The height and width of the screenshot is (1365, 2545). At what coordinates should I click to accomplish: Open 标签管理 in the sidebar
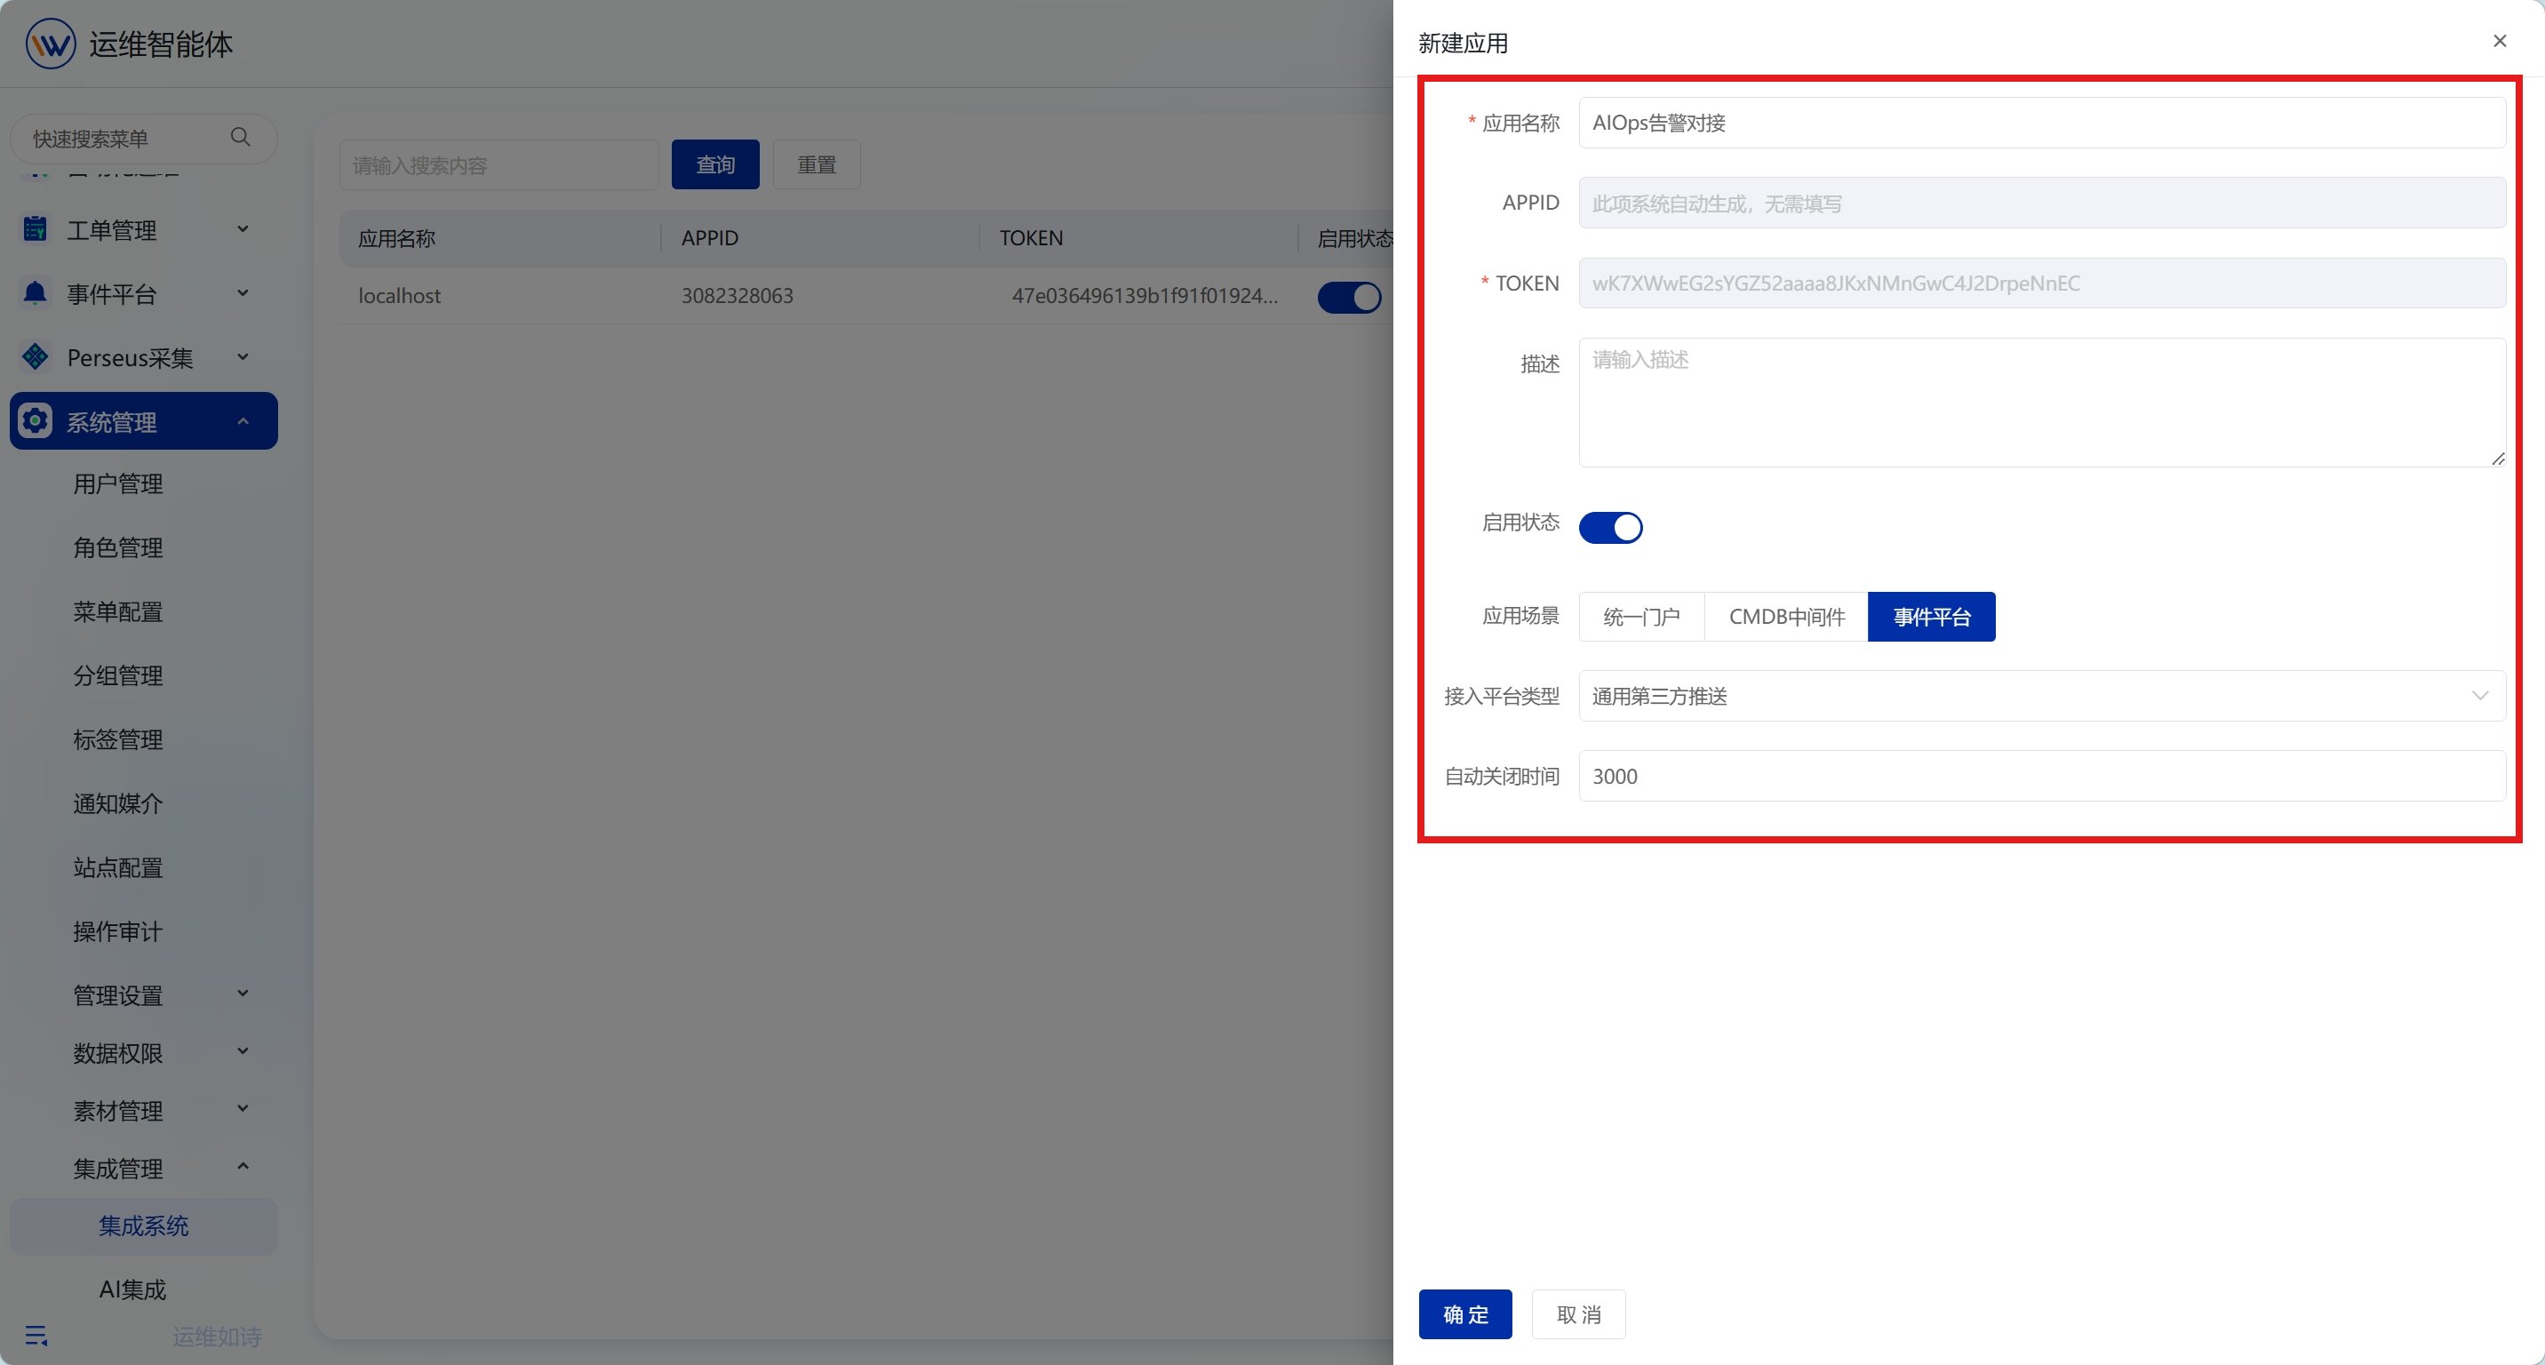coord(117,739)
